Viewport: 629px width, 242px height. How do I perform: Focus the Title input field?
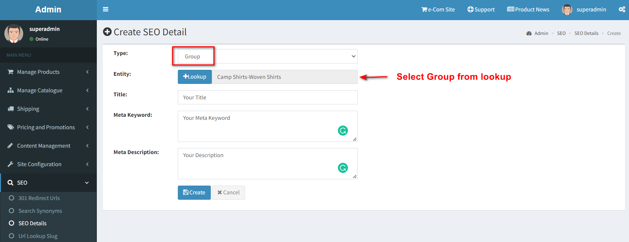coord(268,97)
